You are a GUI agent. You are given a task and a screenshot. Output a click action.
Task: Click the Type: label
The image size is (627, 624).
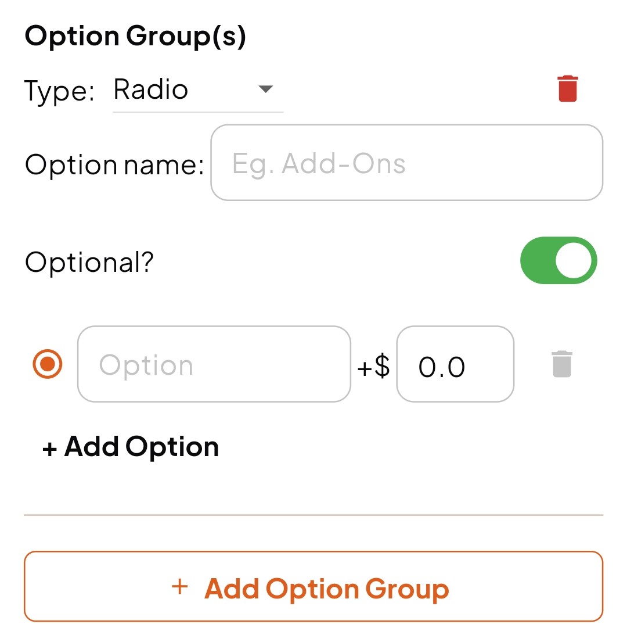click(x=60, y=91)
